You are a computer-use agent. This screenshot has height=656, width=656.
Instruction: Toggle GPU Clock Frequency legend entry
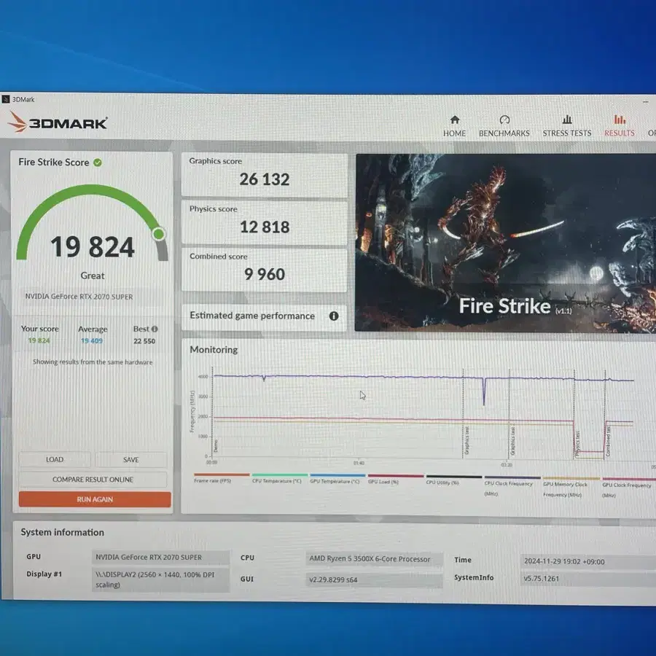[x=629, y=488]
